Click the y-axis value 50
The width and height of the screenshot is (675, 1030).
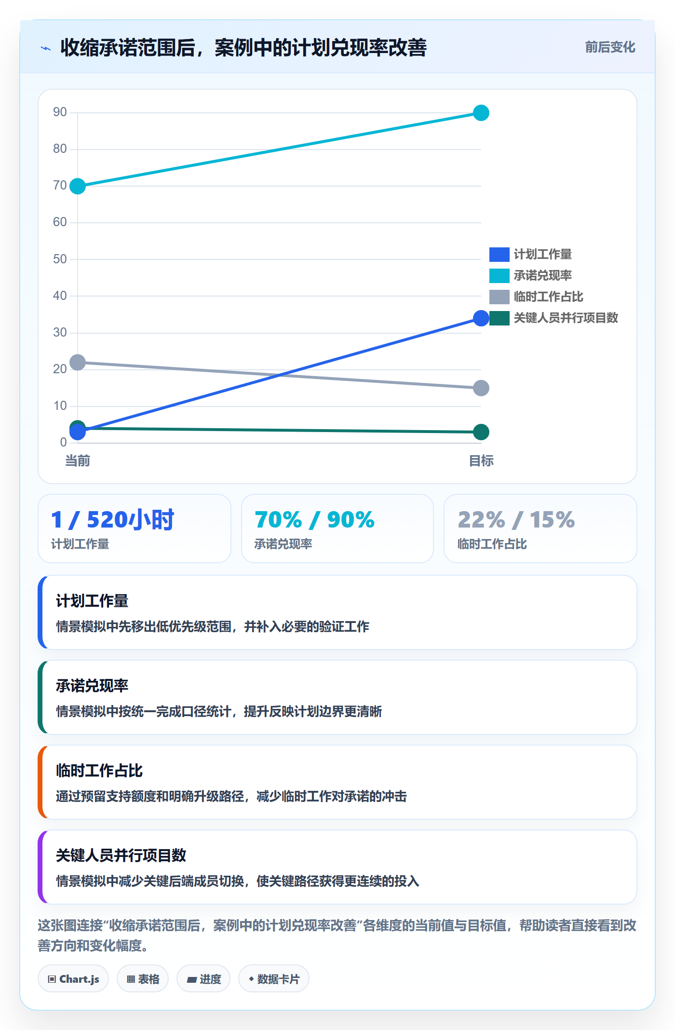tap(60, 259)
